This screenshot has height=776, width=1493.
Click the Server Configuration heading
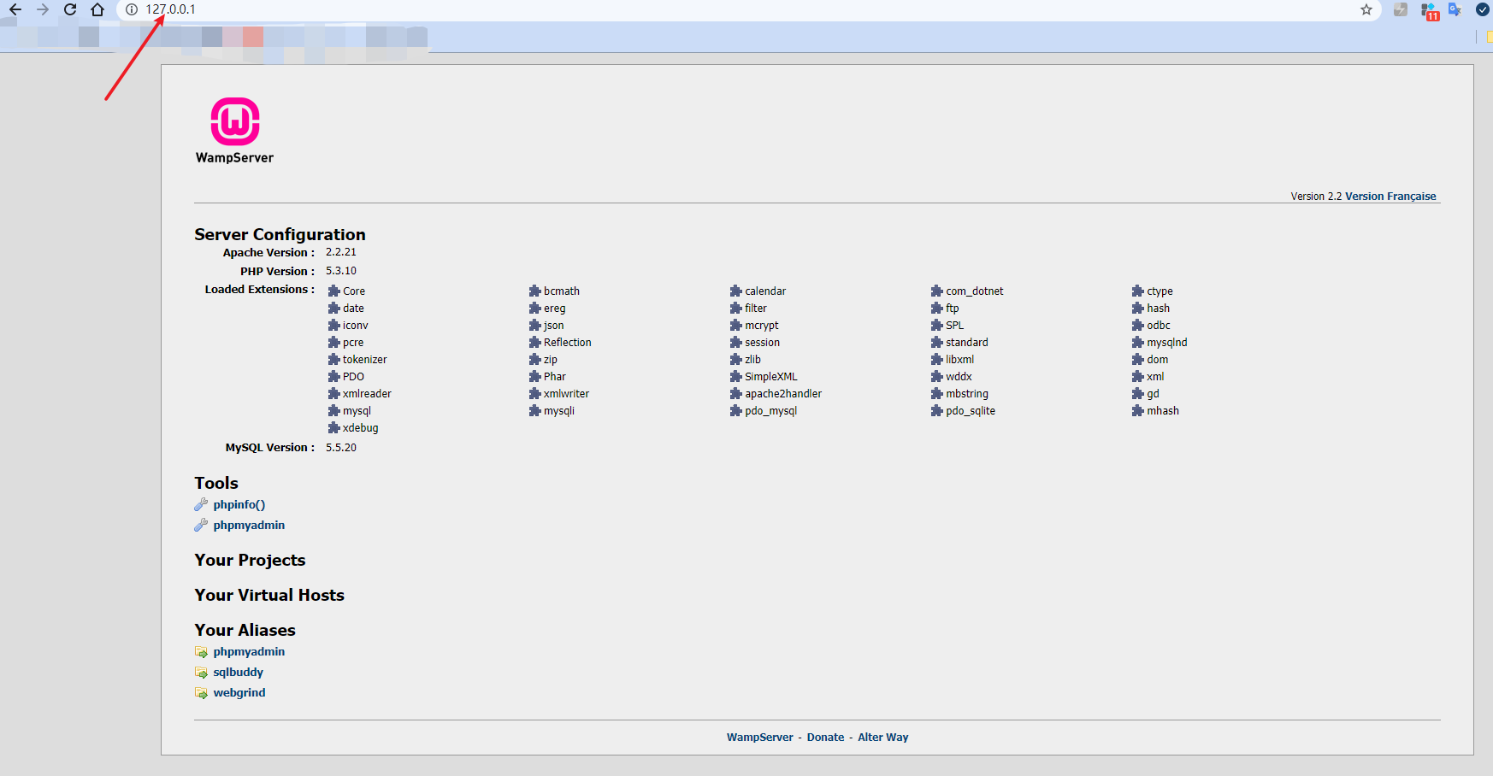pos(280,234)
